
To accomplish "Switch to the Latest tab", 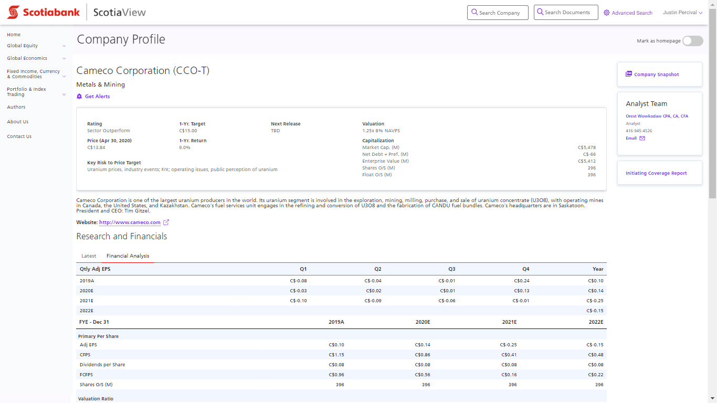I will (88, 256).
